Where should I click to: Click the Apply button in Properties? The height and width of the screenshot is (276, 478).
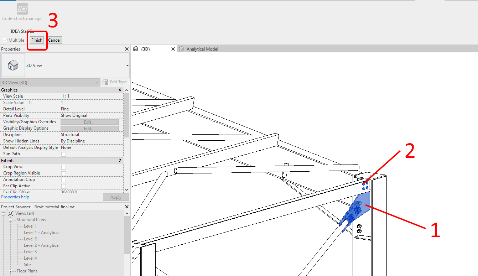point(116,197)
